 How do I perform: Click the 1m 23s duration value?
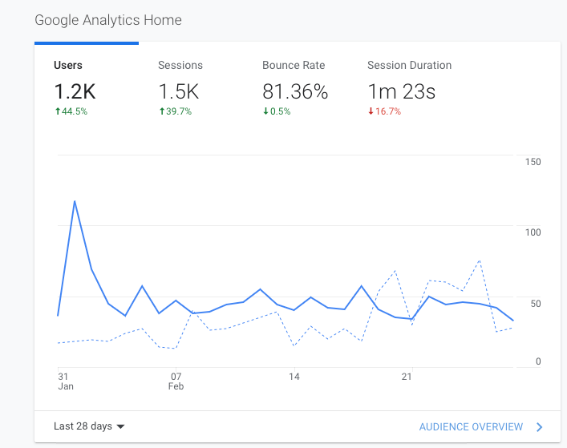401,91
